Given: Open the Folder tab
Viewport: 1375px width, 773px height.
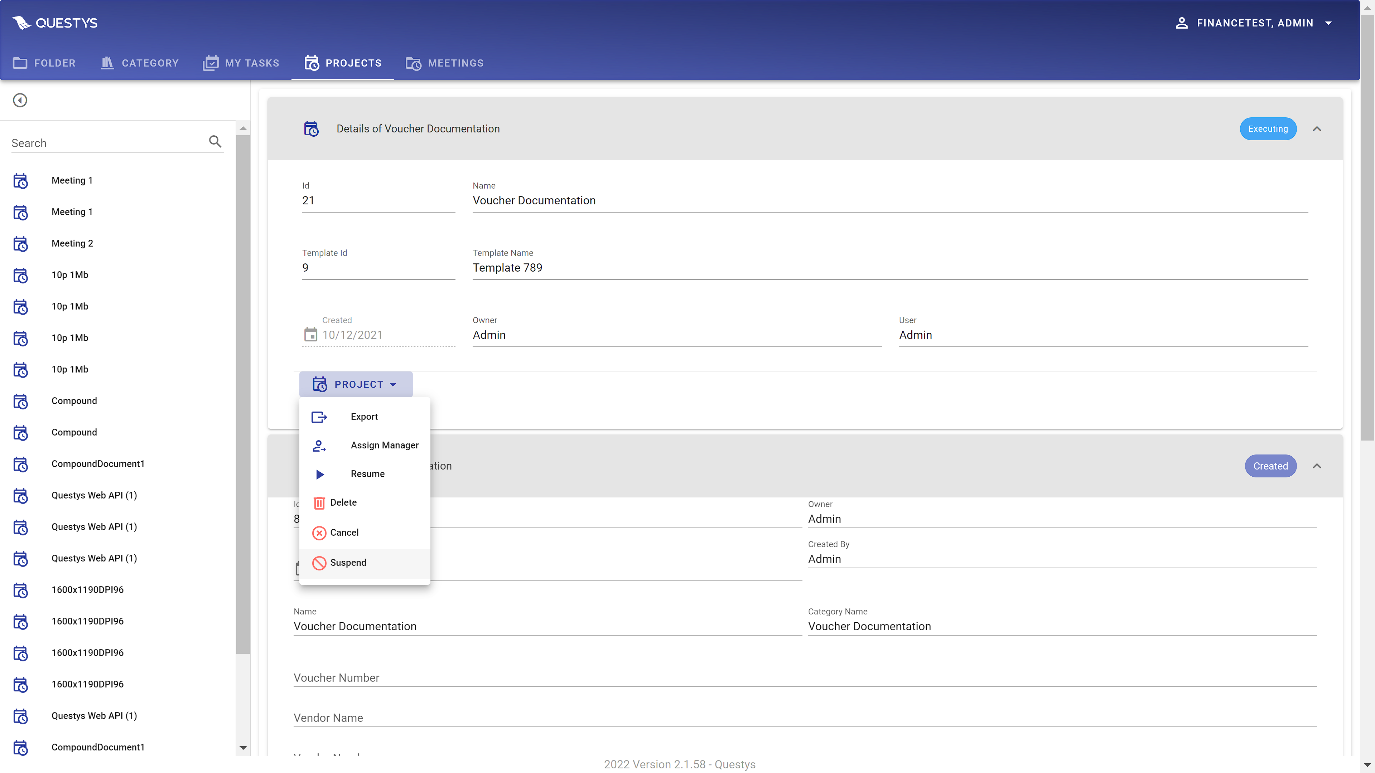Looking at the screenshot, I should click(x=44, y=63).
